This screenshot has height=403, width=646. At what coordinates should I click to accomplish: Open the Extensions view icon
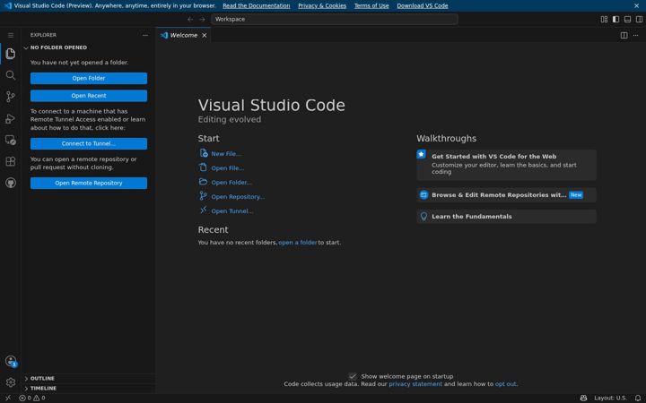point(11,161)
